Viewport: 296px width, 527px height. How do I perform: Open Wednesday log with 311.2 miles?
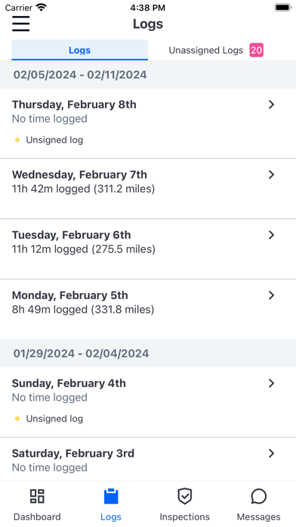coord(148,189)
